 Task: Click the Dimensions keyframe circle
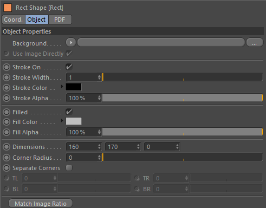coord(7,147)
